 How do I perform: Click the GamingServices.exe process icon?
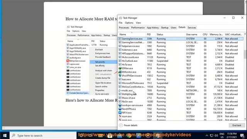(x=120, y=39)
